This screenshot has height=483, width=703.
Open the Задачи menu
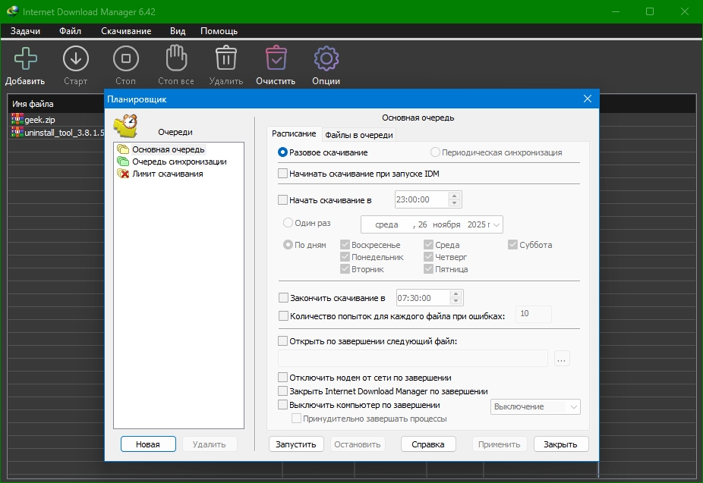[25, 31]
